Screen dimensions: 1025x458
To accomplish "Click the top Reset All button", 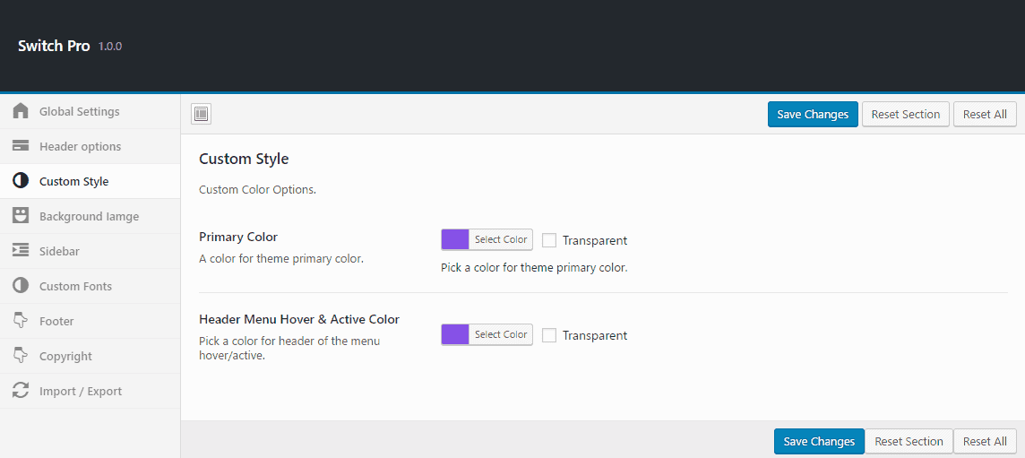I will pos(985,114).
